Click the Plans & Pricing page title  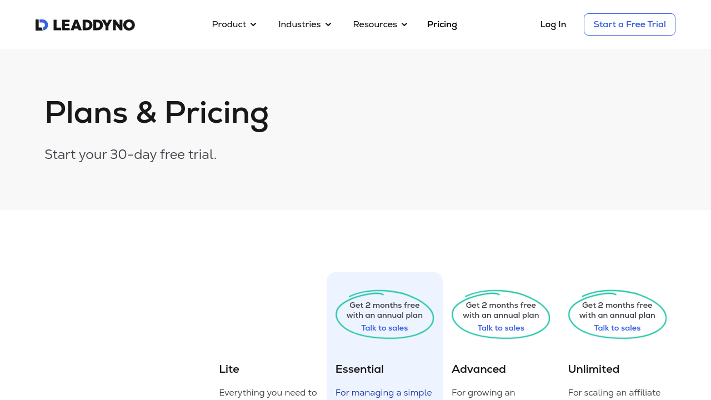click(x=157, y=113)
